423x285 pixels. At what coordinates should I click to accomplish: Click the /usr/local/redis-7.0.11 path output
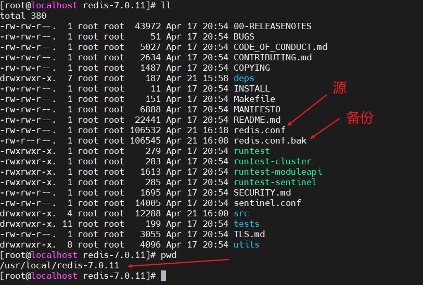(x=59, y=265)
